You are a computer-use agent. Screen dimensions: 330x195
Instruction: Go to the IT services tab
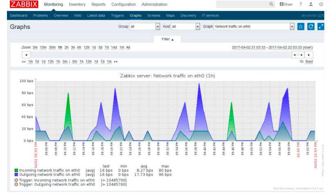pyautogui.click(x=211, y=16)
